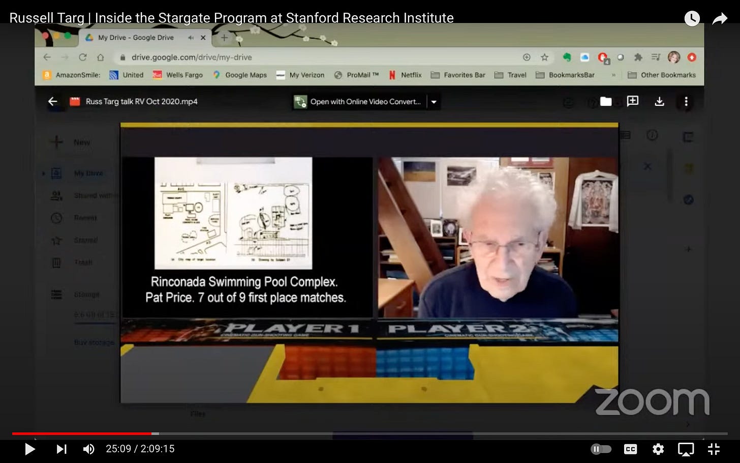
Task: Click the Rinconada pool drawing slide
Action: click(233, 213)
